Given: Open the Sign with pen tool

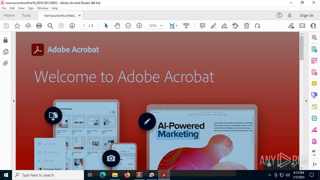Looking at the screenshot, I should [x=224, y=26].
